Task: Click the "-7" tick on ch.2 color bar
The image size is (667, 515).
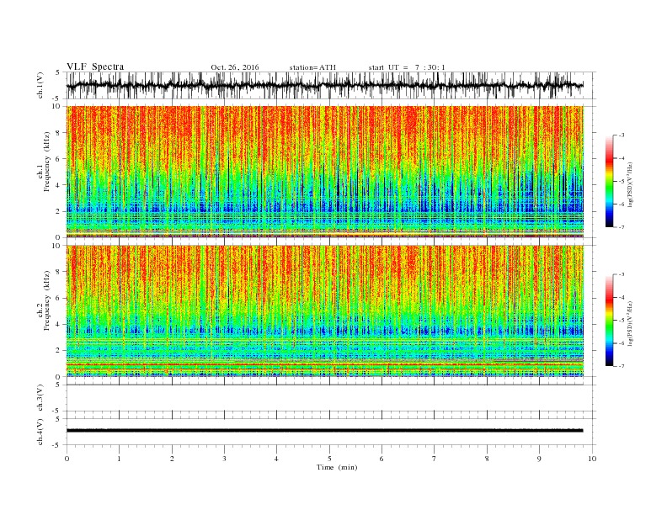Action: pyautogui.click(x=621, y=366)
